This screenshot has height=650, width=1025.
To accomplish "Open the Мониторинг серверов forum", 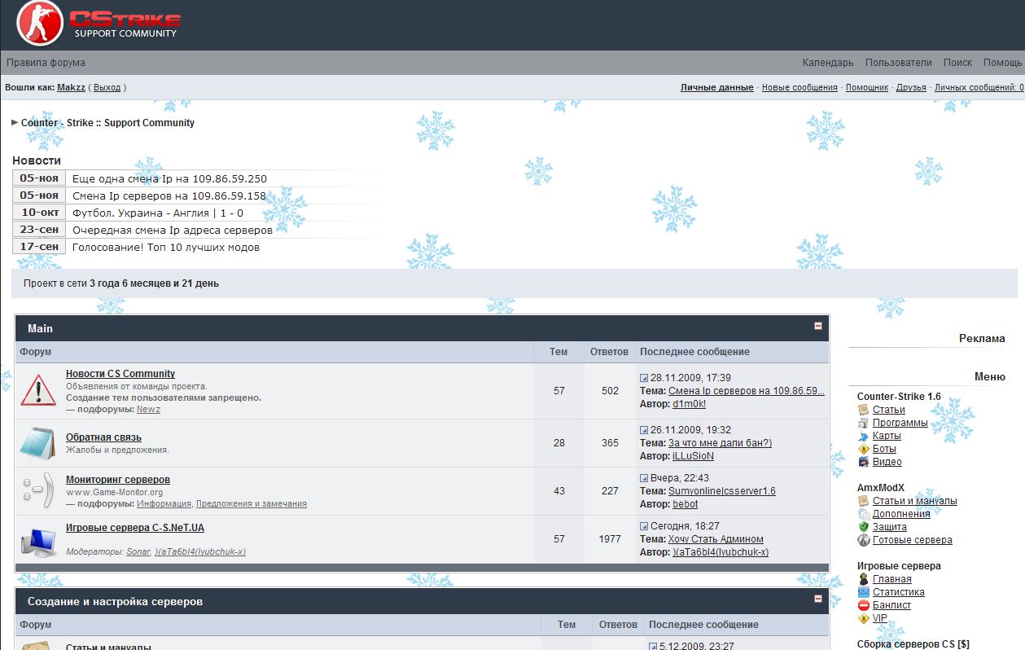I will click(118, 480).
